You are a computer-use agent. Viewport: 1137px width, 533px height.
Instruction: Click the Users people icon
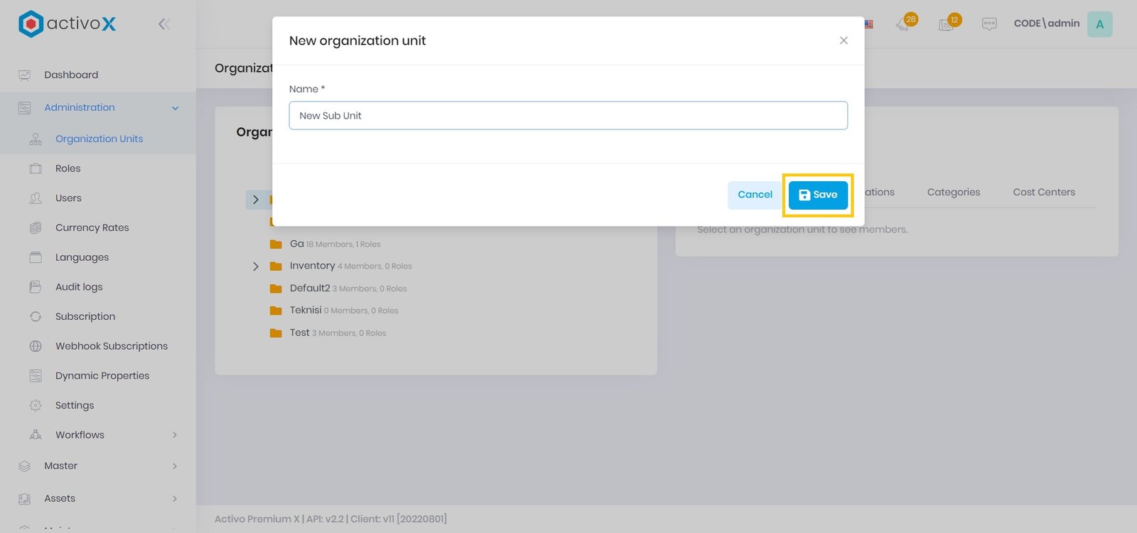[x=36, y=198]
